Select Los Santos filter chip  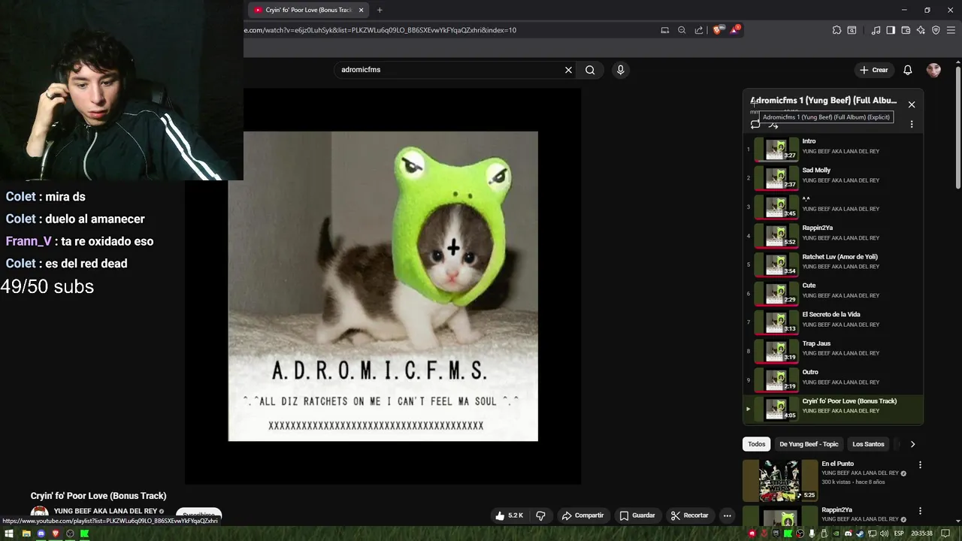(868, 444)
